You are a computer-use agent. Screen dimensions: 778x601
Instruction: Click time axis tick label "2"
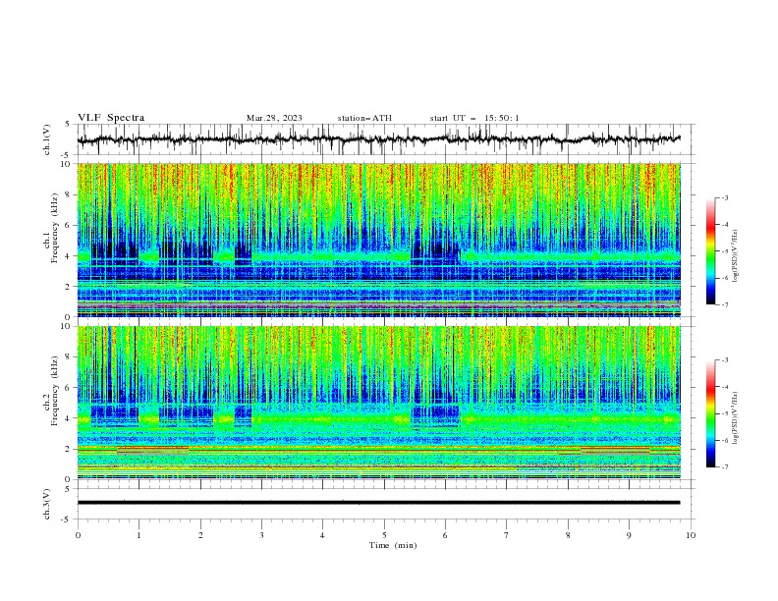[x=200, y=535]
